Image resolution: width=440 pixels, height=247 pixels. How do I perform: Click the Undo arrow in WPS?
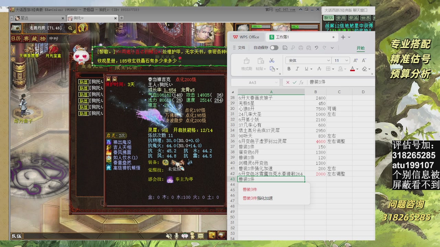click(316, 48)
